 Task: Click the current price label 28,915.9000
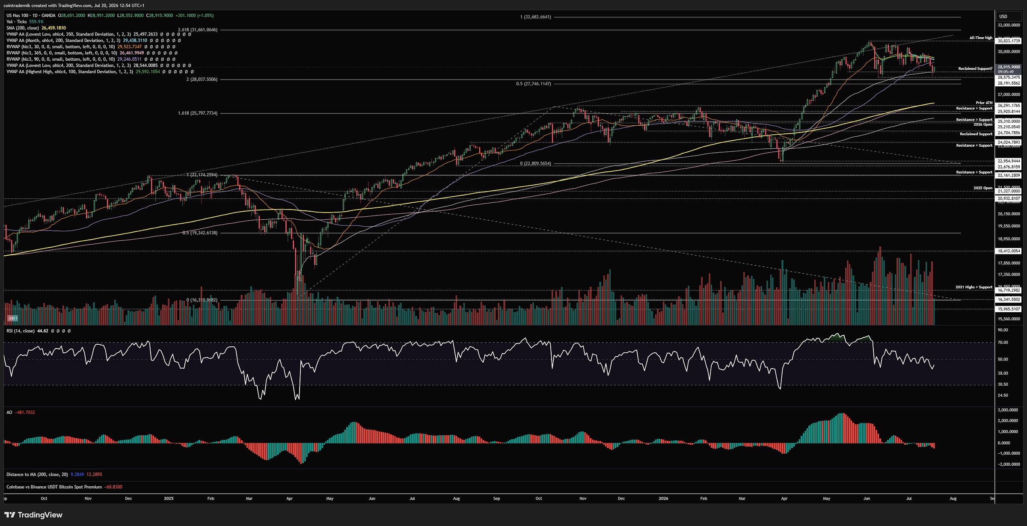1009,67
